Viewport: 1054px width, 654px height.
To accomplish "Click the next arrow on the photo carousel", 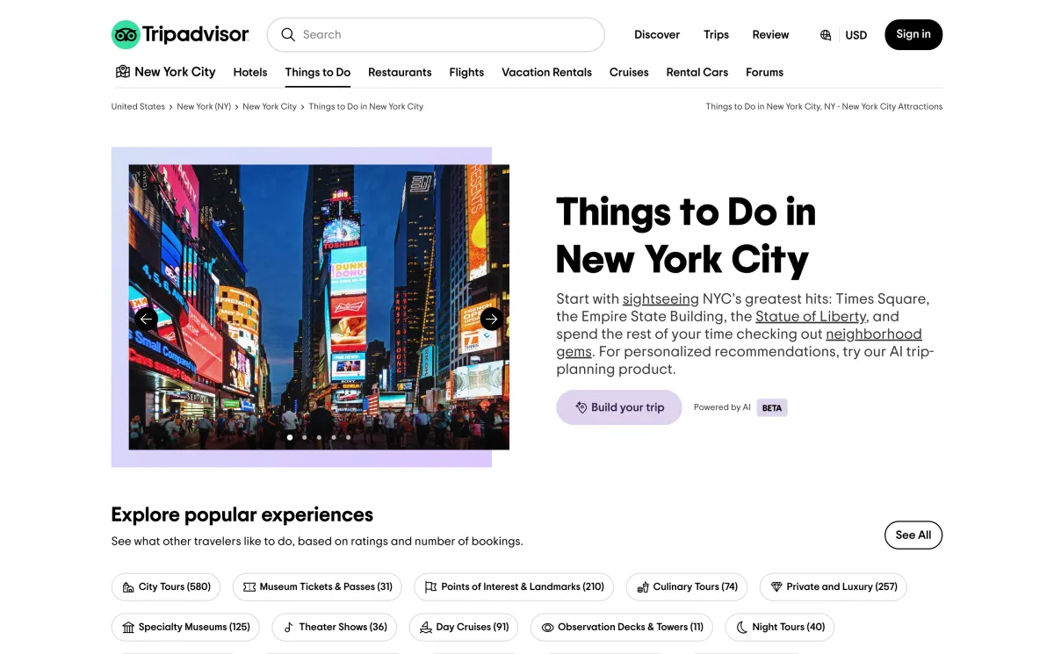I will (x=492, y=319).
